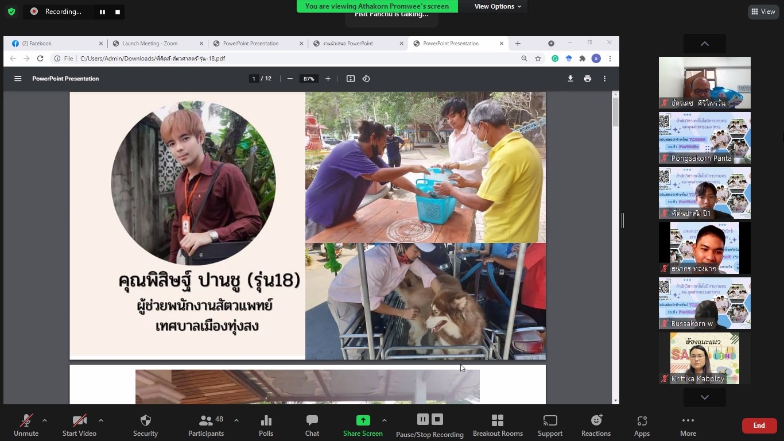Viewport: 784px width, 441px height.
Task: Unmute the microphone
Action: (26, 425)
